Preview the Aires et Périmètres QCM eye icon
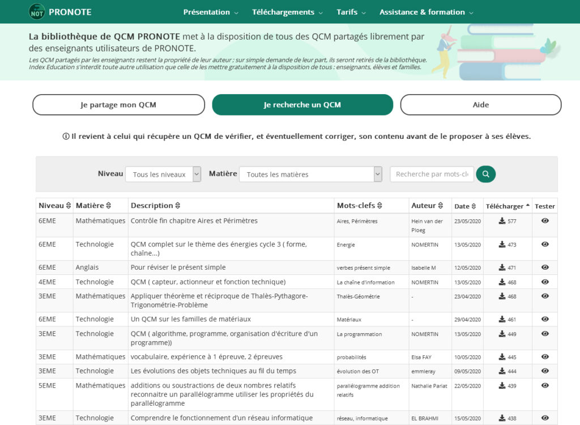580x425 pixels. pyautogui.click(x=545, y=220)
